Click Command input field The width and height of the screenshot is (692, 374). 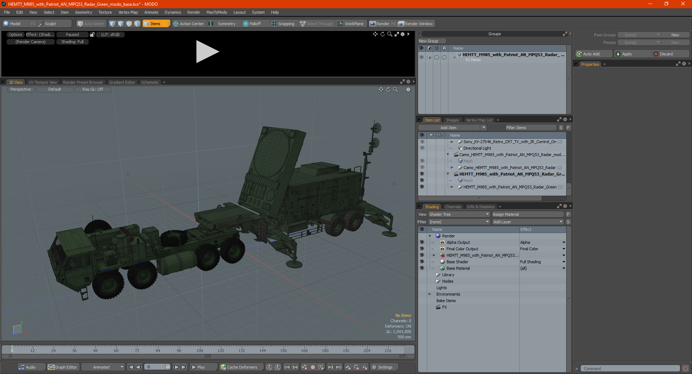630,369
